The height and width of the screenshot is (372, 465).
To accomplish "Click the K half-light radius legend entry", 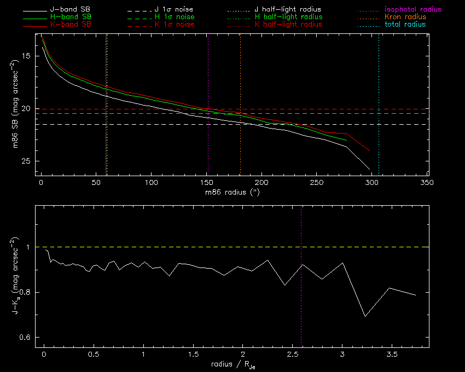I will [288, 25].
